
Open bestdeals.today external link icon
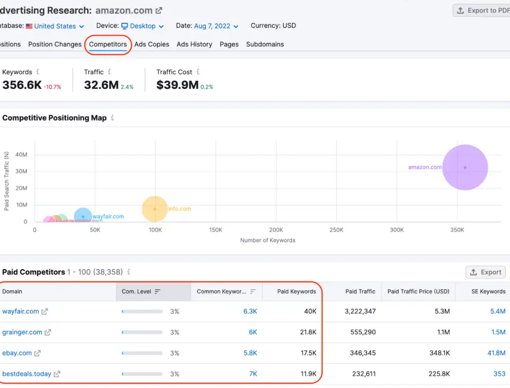57,374
